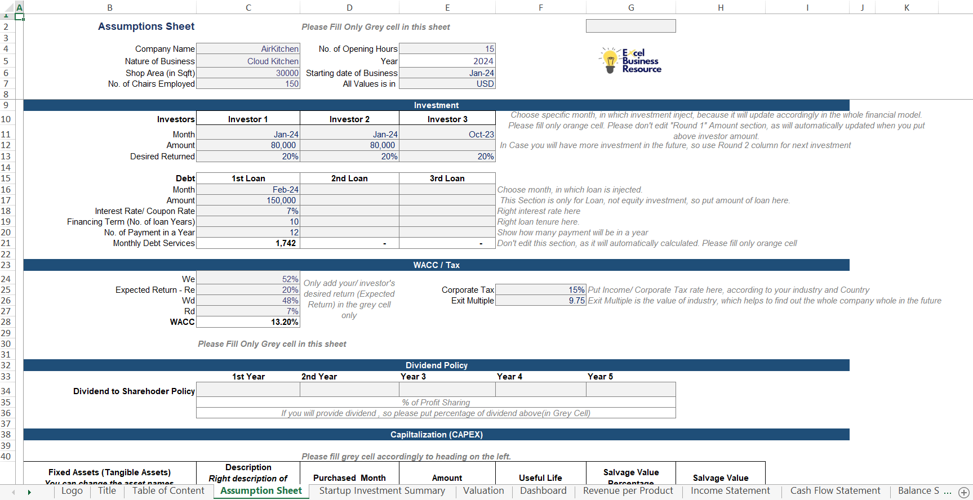Add a new sheet with plus icon
The height and width of the screenshot is (500, 973).
(963, 492)
